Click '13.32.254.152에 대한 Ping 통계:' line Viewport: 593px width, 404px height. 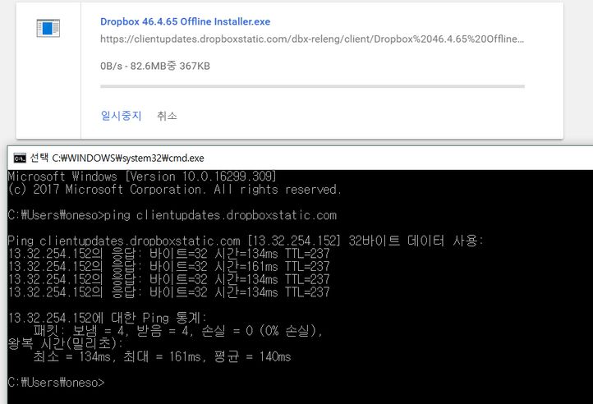pos(108,318)
